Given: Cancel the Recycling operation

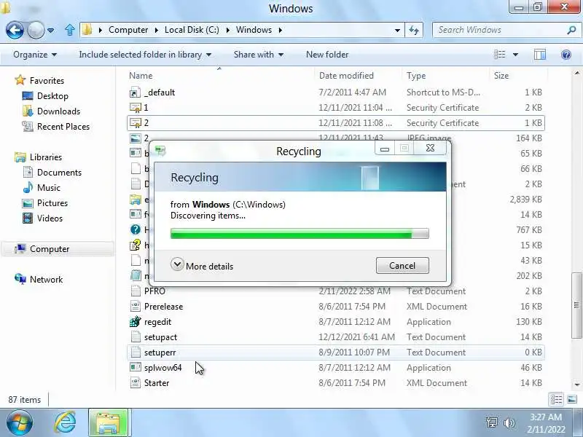Looking at the screenshot, I should (x=402, y=266).
